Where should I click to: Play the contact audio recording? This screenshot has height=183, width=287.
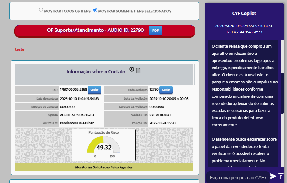132,69
